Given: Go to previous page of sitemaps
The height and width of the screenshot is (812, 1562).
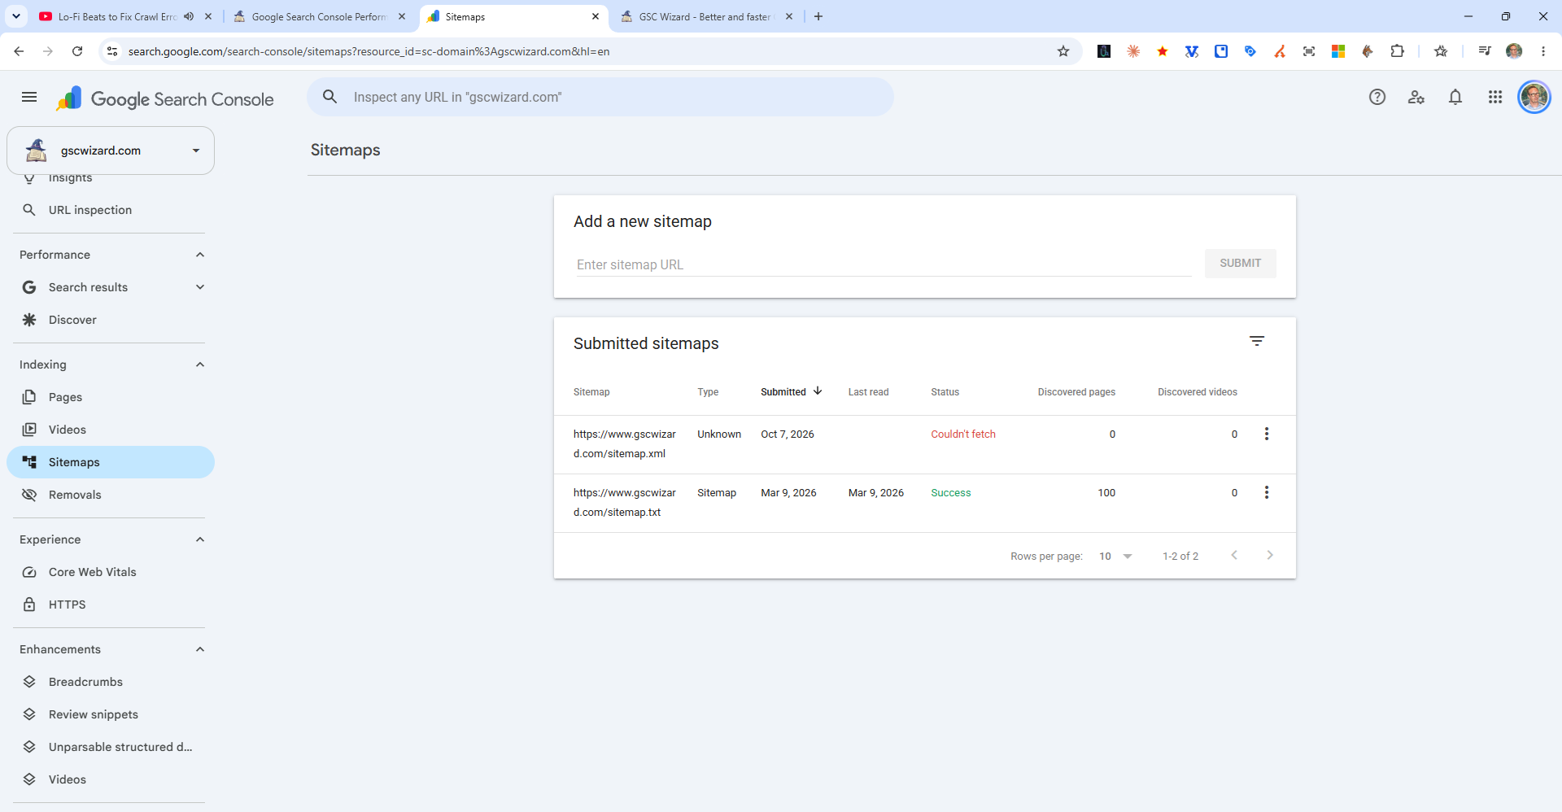Looking at the screenshot, I should point(1234,556).
